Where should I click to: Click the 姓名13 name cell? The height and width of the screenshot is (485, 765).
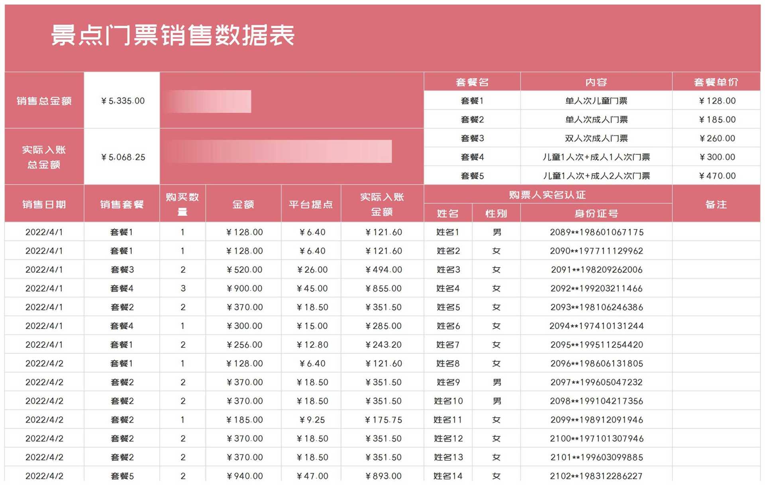point(448,457)
